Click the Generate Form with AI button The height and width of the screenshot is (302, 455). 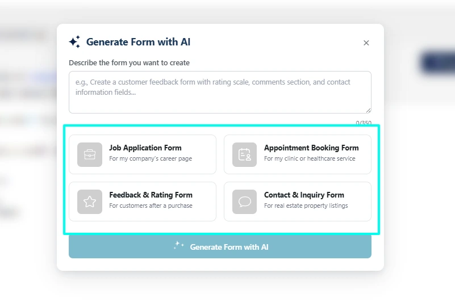(x=220, y=246)
